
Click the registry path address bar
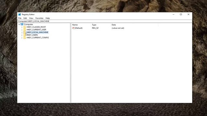coord(105,21)
